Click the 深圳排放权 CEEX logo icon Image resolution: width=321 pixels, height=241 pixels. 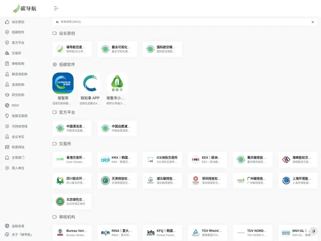[196, 181]
